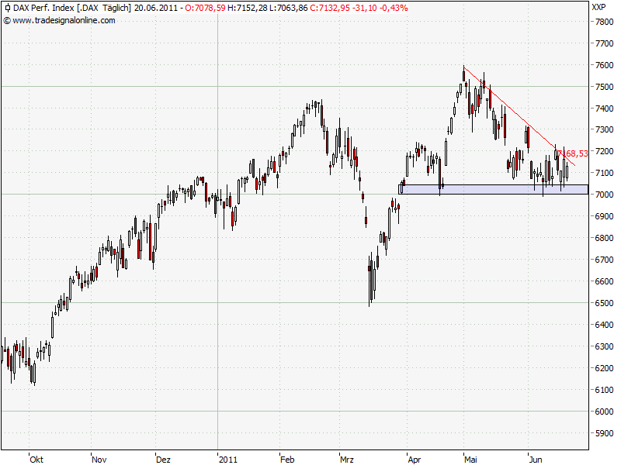Click the candlestick icon before the DAX title
The height and width of the screenshot is (465, 621).
[x=7, y=8]
